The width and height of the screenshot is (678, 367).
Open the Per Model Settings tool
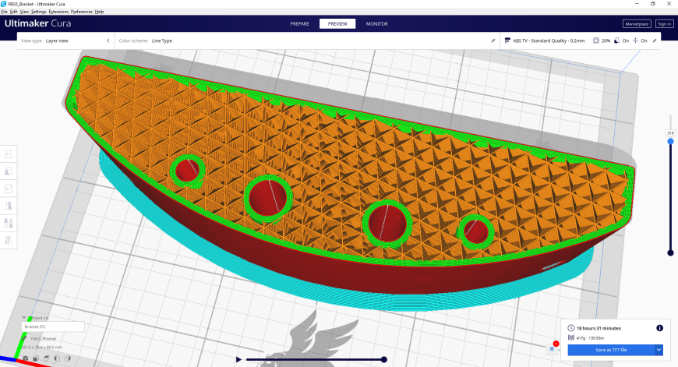9,223
